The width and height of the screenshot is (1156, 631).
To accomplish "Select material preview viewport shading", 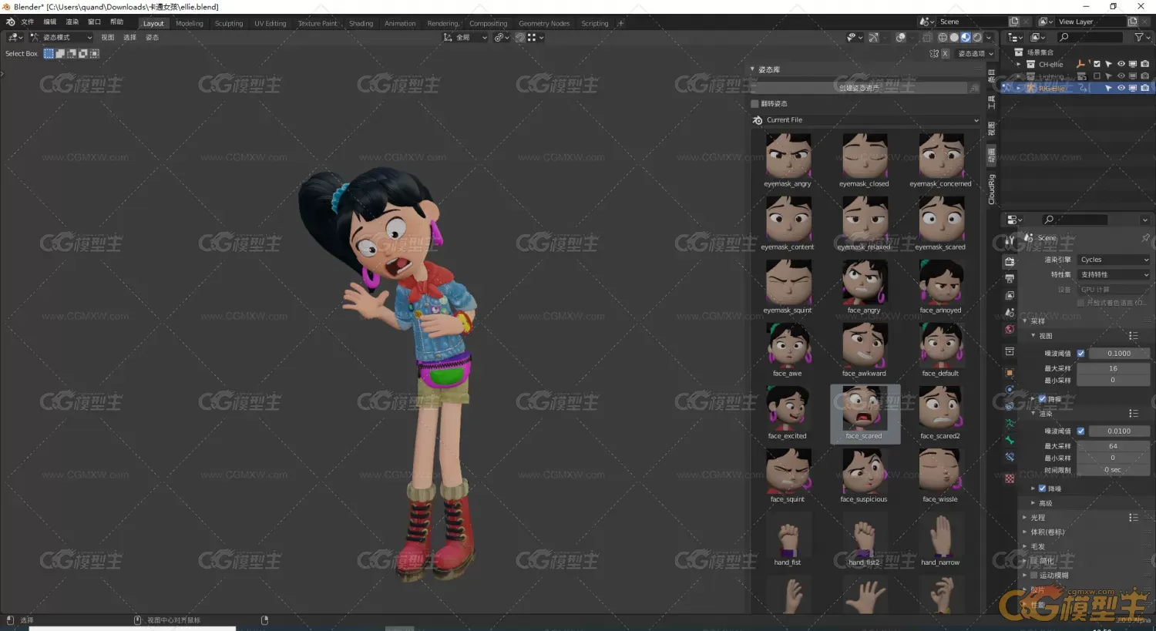I will [966, 37].
